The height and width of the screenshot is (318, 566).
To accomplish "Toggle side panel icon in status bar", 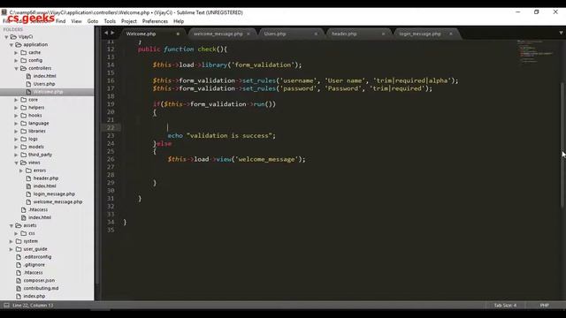I will pyautogui.click(x=6, y=306).
